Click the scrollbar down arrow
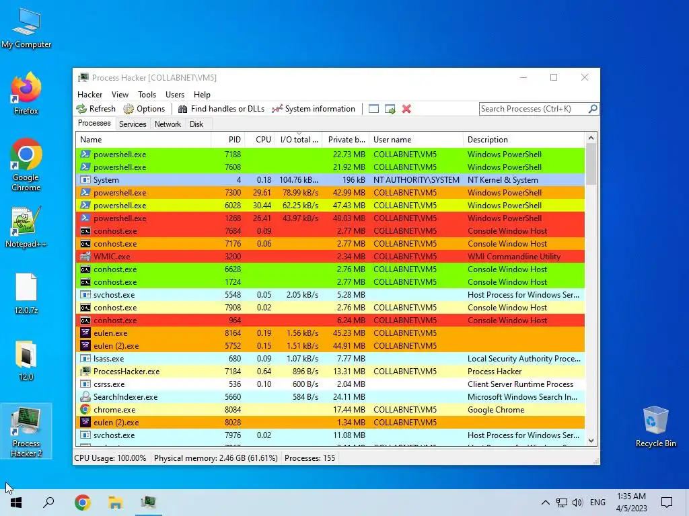This screenshot has height=516, width=689. click(591, 441)
